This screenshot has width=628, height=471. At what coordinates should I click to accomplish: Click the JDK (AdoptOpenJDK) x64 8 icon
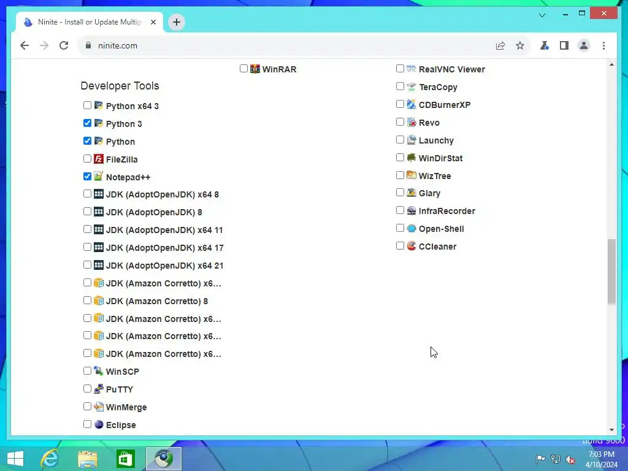coord(99,194)
